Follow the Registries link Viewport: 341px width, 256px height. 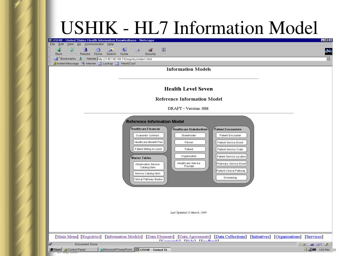[x=91, y=237]
